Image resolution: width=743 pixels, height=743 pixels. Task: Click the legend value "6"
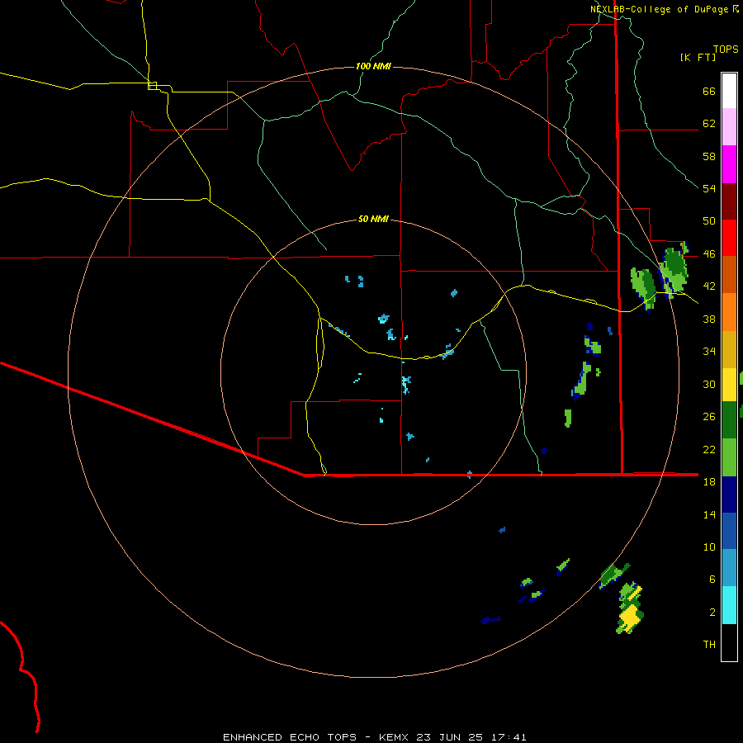[x=712, y=580]
